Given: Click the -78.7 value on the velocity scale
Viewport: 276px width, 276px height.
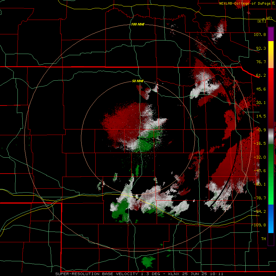Looking at the screenshot, I should (x=260, y=198).
